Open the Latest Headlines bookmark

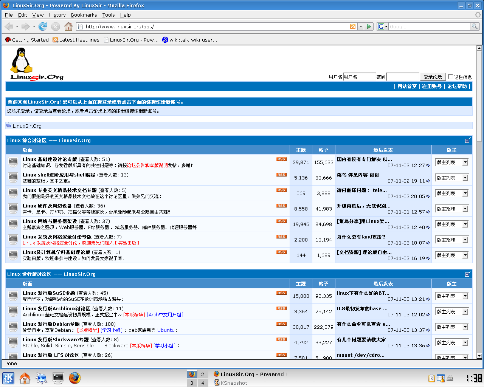point(76,40)
